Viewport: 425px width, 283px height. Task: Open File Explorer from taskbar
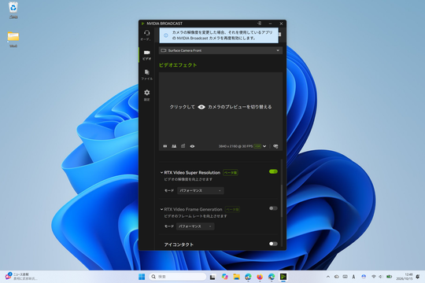(236, 277)
